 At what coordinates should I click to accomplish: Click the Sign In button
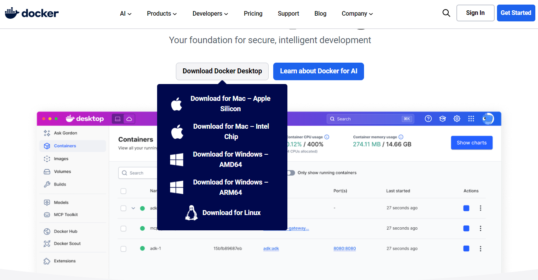click(475, 13)
